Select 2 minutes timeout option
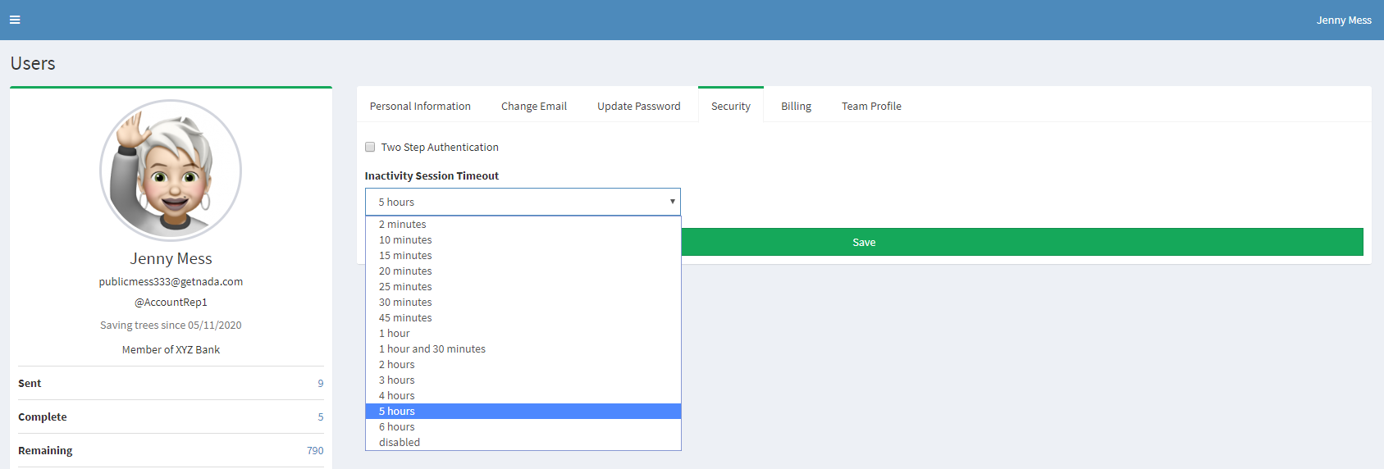 coord(523,224)
